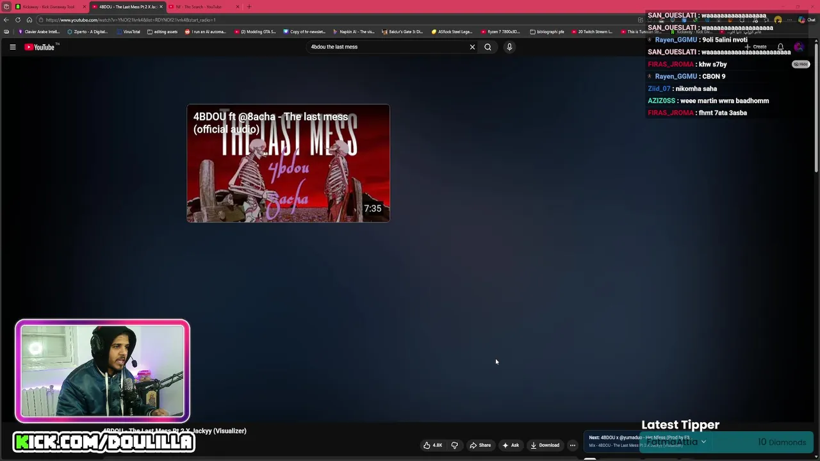Click the streamer webcam overlay
This screenshot has width=820, height=461.
[x=102, y=371]
